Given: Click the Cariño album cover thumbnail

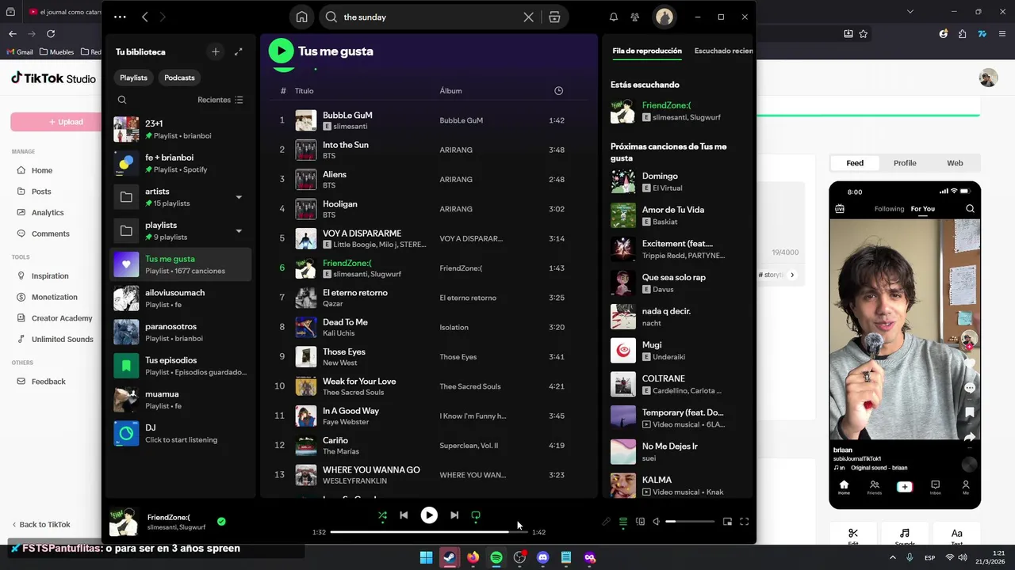Looking at the screenshot, I should pyautogui.click(x=306, y=445).
